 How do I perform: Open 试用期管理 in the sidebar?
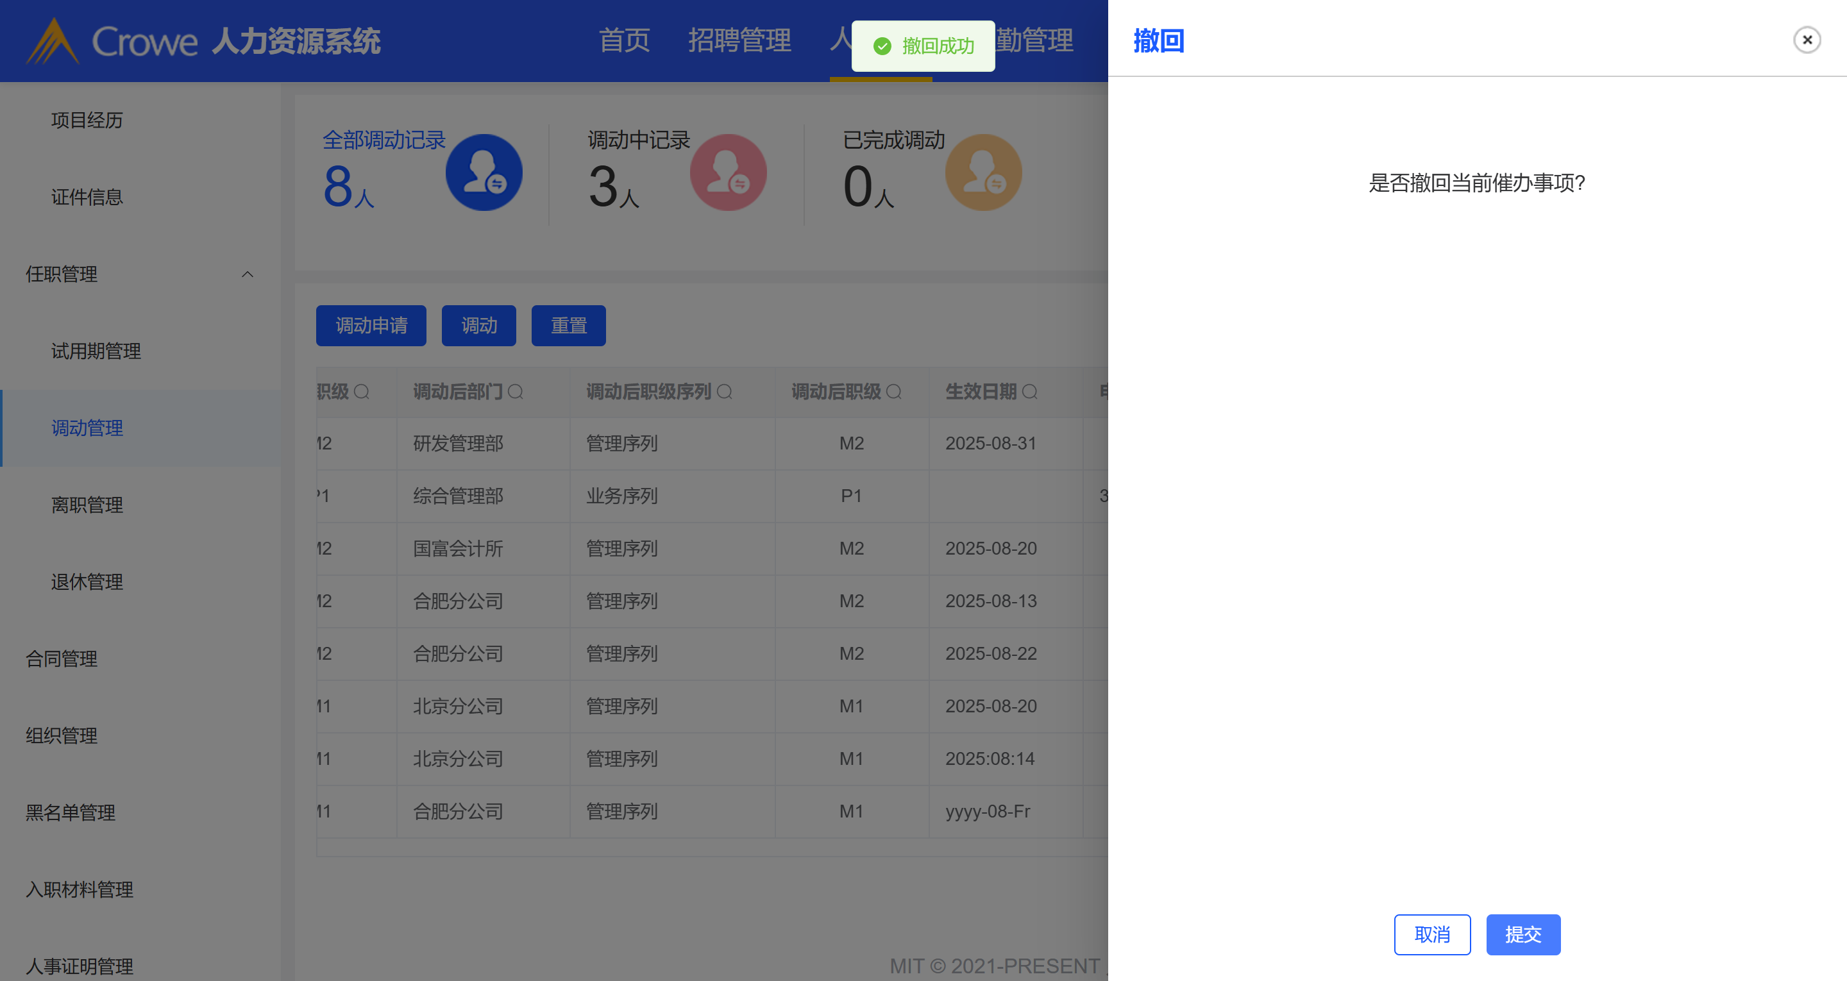click(96, 351)
